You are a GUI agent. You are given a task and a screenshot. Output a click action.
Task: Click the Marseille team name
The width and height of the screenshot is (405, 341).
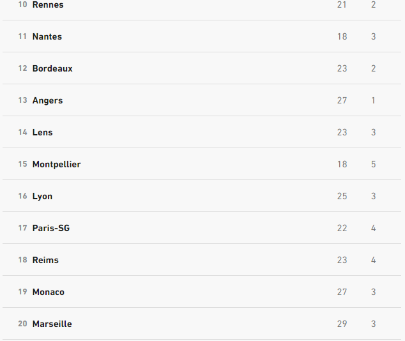tap(52, 324)
